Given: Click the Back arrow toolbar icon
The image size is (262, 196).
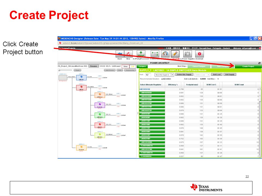Looking at the screenshot, I should click(x=120, y=54).
